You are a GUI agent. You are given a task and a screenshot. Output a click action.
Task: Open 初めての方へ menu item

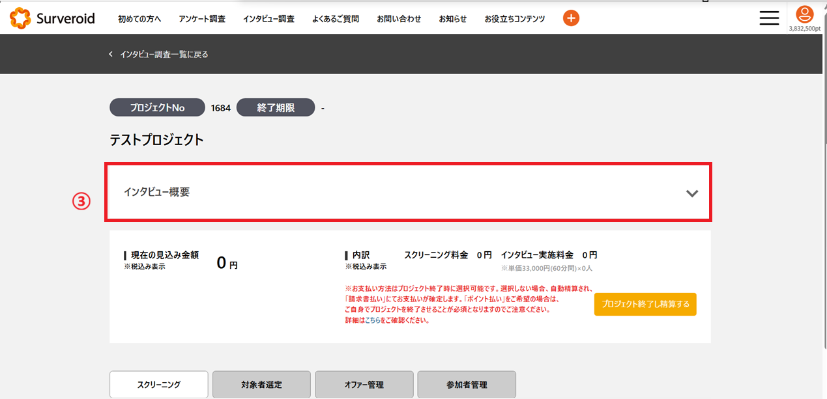point(139,19)
